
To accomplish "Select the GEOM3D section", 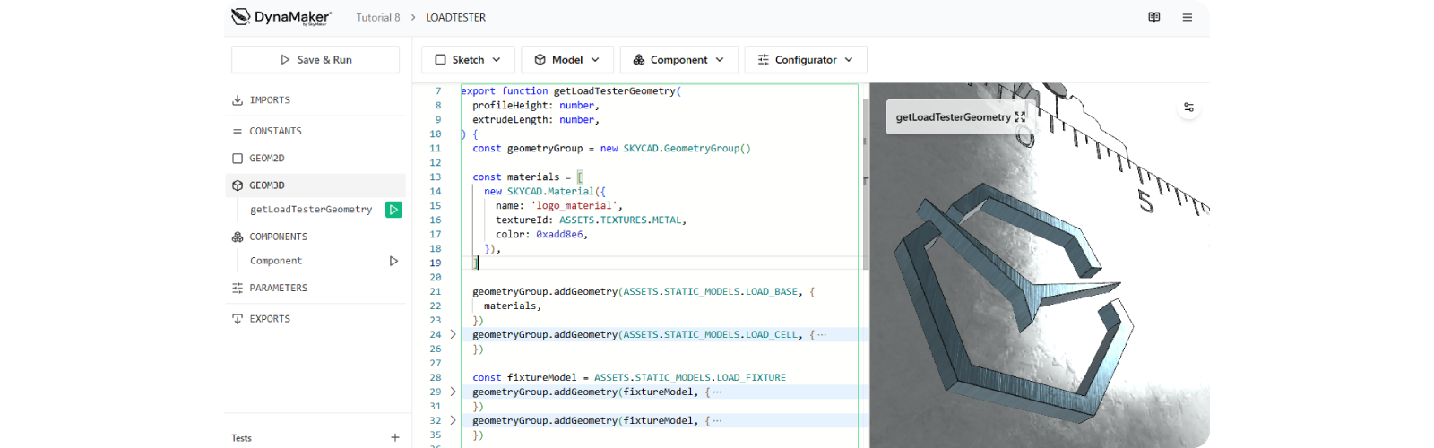I will click(267, 185).
